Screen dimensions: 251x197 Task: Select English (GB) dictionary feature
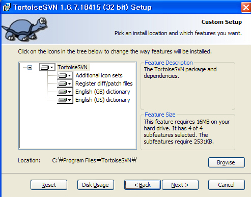coord(102,92)
